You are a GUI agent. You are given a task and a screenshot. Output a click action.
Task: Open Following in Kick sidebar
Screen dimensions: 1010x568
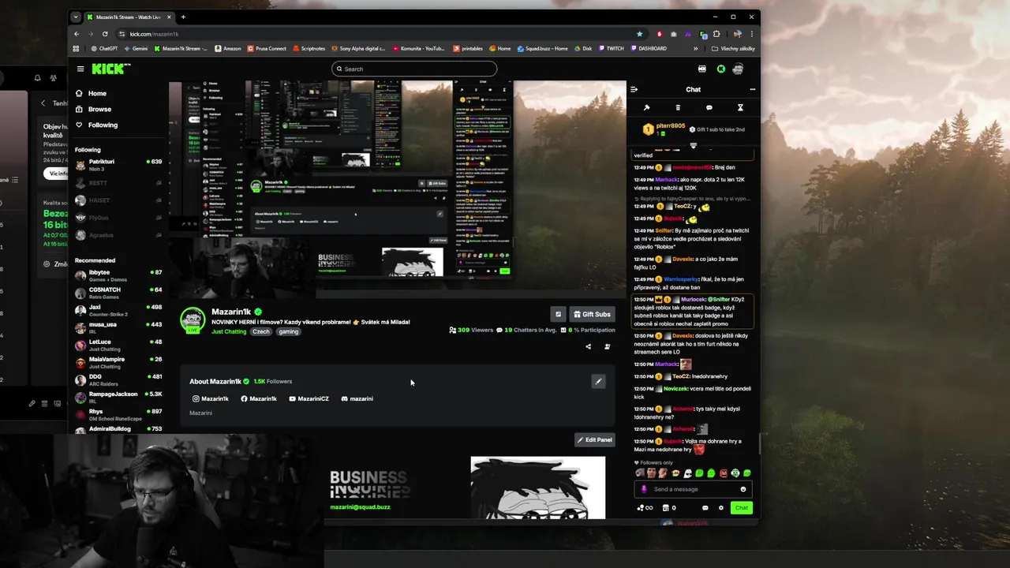coord(103,125)
